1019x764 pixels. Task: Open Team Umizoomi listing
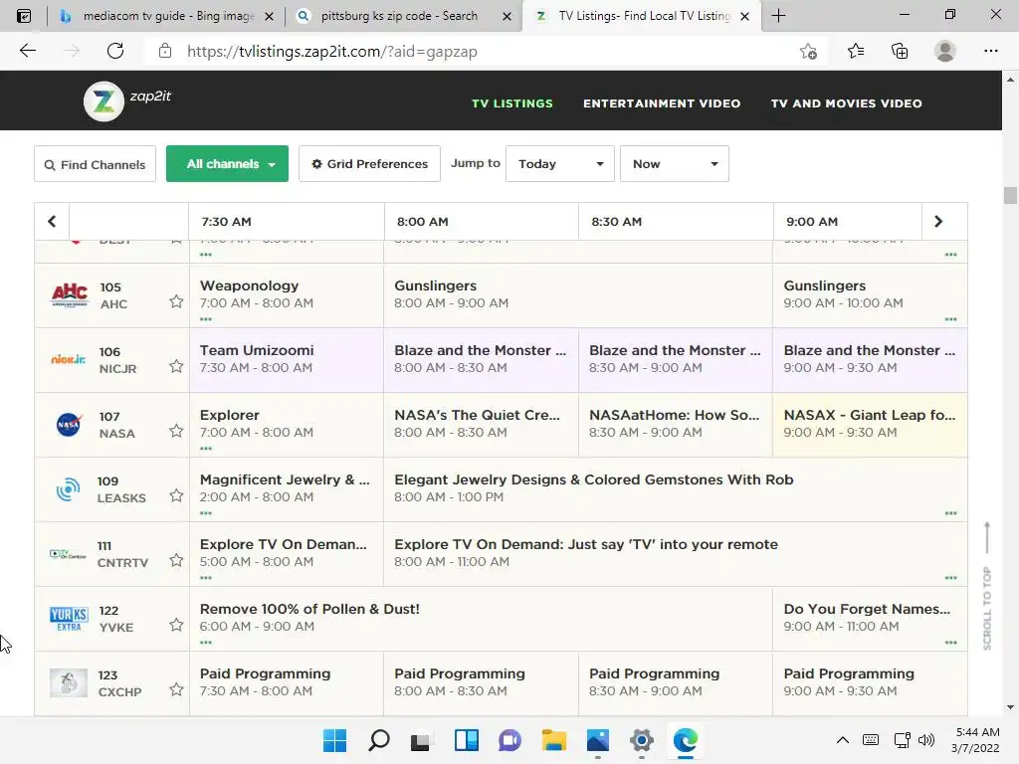[x=287, y=359]
